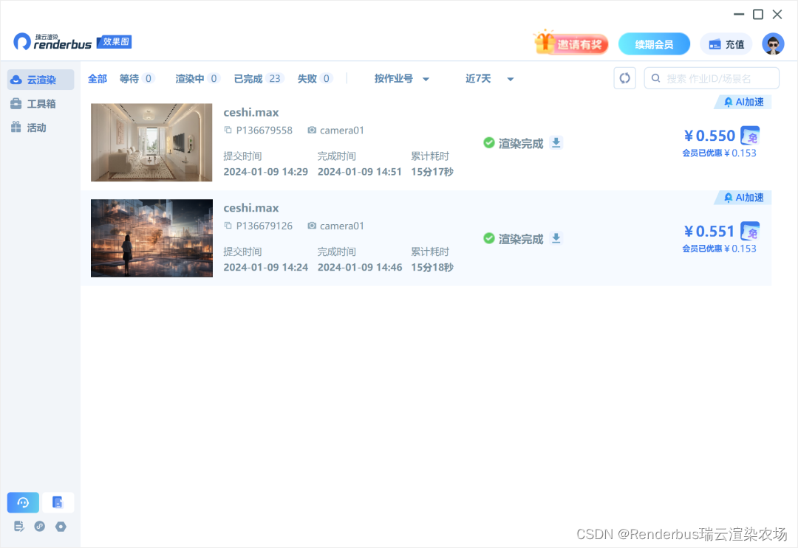Expand the 按作业号 sort dropdown

click(x=402, y=79)
